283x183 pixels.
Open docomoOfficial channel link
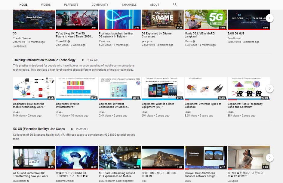click(x=65, y=181)
